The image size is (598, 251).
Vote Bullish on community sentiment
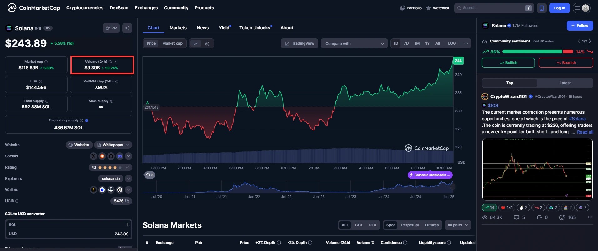pos(508,63)
